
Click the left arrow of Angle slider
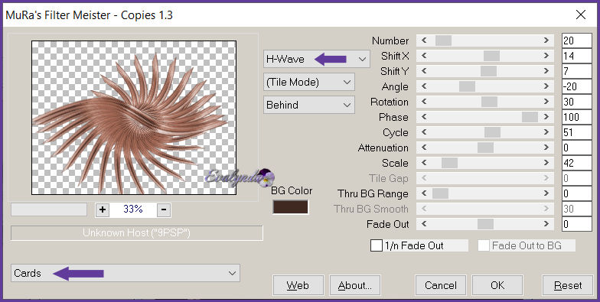tap(424, 86)
